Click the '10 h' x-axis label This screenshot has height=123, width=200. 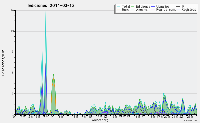pos(91,116)
